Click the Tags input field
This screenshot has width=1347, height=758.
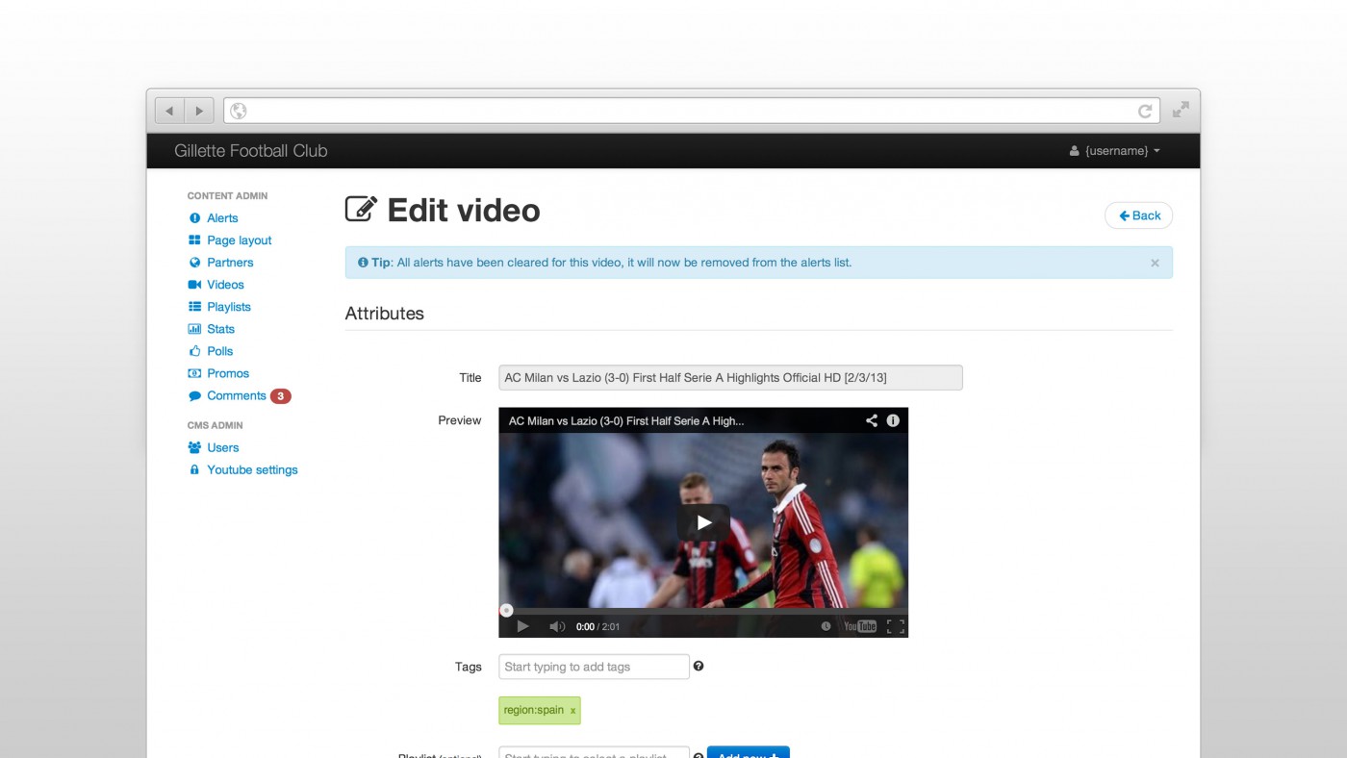pyautogui.click(x=594, y=667)
